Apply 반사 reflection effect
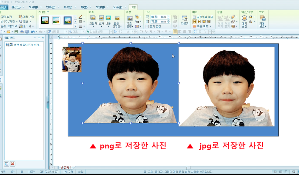299x175 pixels. (101, 21)
